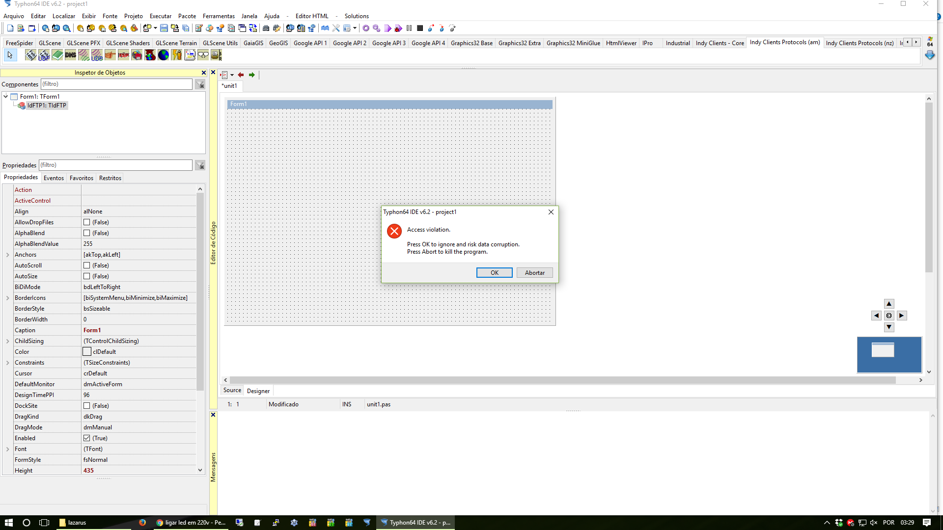Image resolution: width=943 pixels, height=530 pixels.
Task: Expand the Anchors property
Action: pos(8,255)
